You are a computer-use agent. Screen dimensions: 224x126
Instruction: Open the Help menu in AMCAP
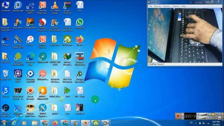pos(183,6)
